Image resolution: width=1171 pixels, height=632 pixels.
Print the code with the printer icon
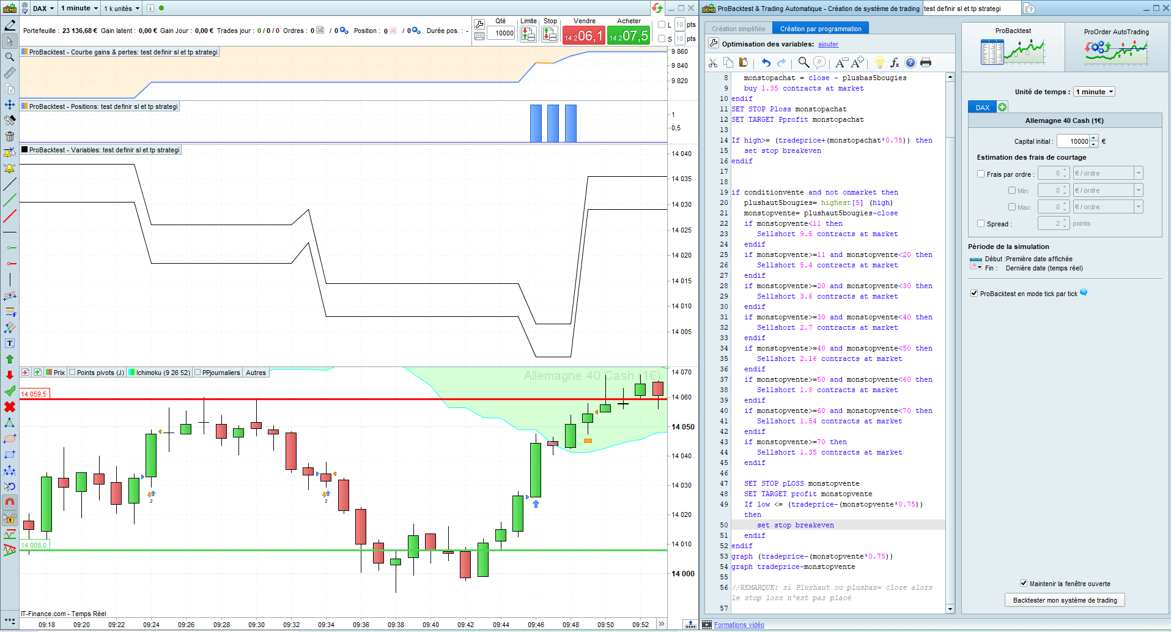click(x=926, y=62)
